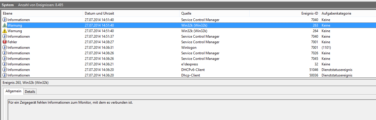Image resolution: width=376 pixels, height=120 pixels.
Task: Open the Allgemein tab
Action: 13,91
